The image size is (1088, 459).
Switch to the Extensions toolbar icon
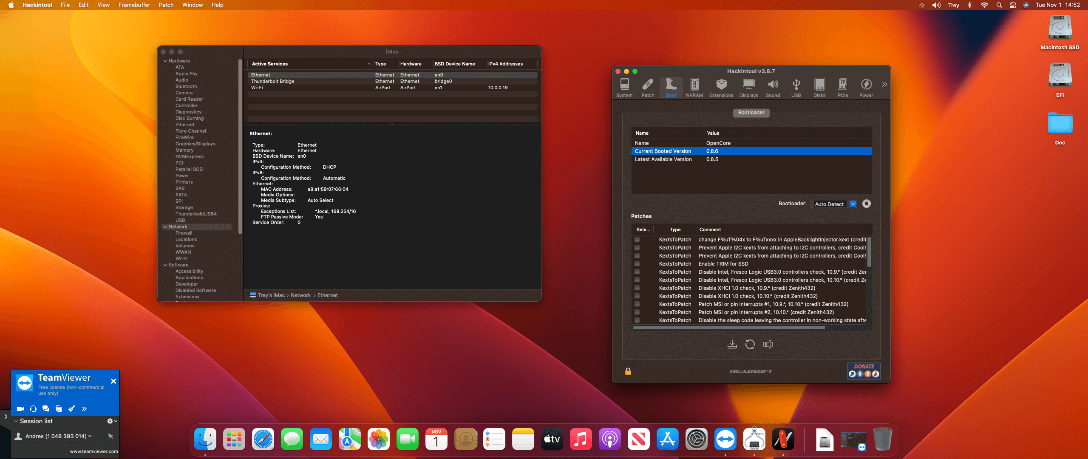coord(721,88)
